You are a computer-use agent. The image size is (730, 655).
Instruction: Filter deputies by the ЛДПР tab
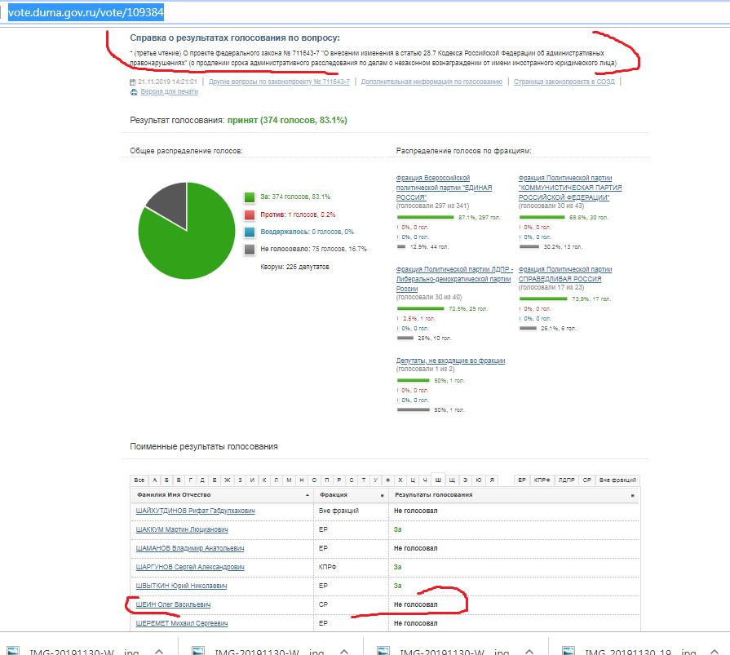(x=566, y=480)
